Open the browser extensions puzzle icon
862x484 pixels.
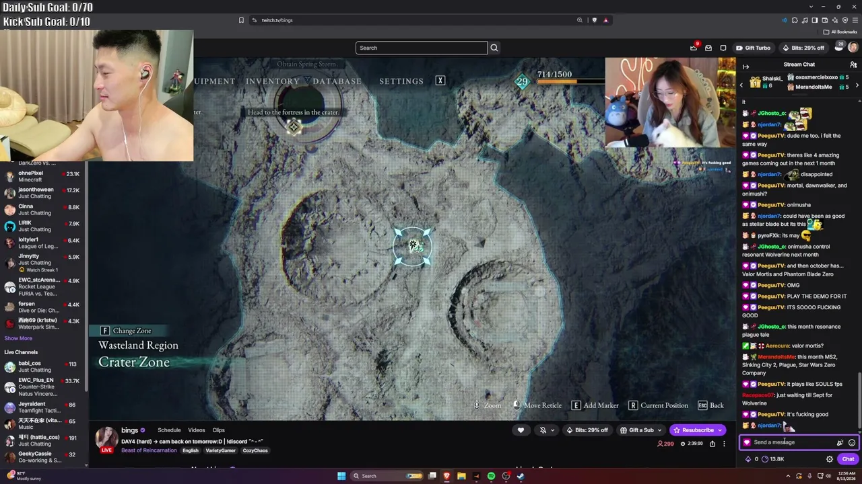pos(795,20)
